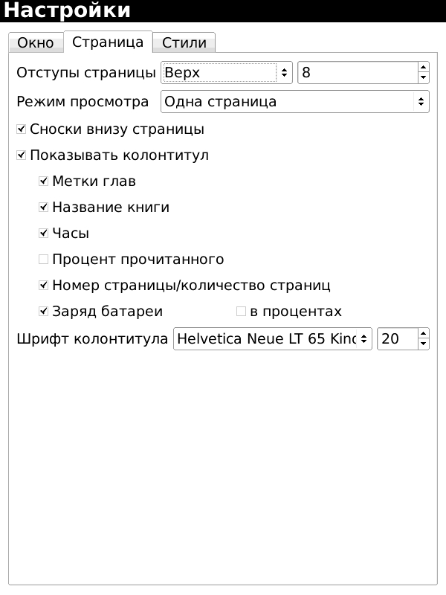
Task: Toggle Сноски внизу страницы checkbox
Action: point(22,129)
